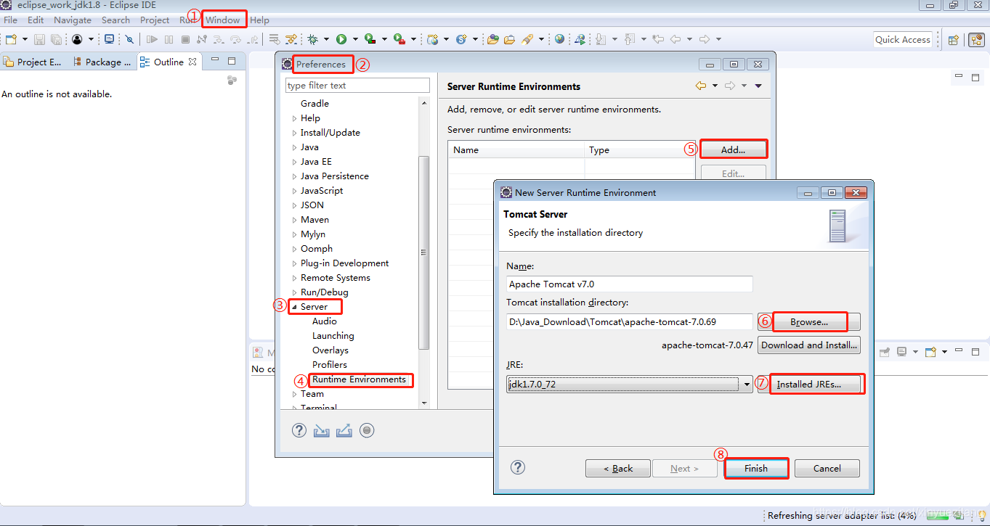Open the Run button dropdown arrow
The image size is (990, 526).
tap(354, 39)
